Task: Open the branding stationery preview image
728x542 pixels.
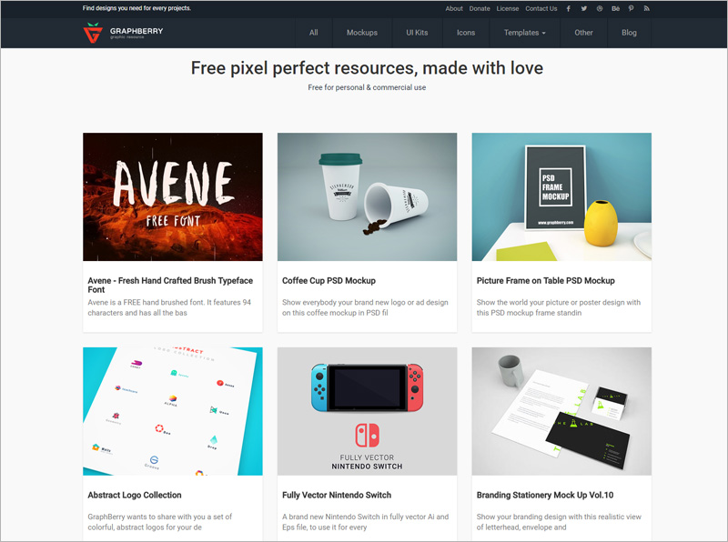Action: click(561, 411)
